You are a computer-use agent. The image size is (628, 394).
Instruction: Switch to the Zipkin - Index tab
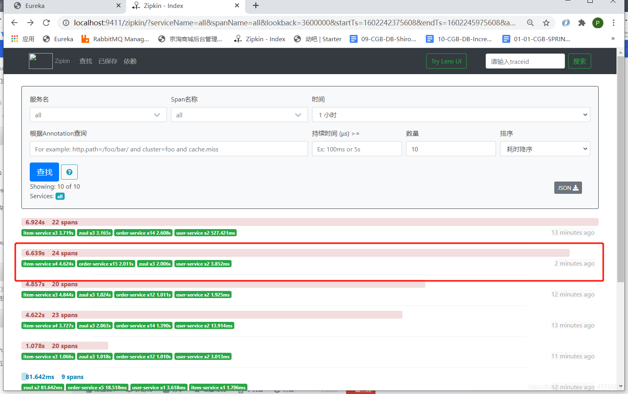pyautogui.click(x=186, y=6)
